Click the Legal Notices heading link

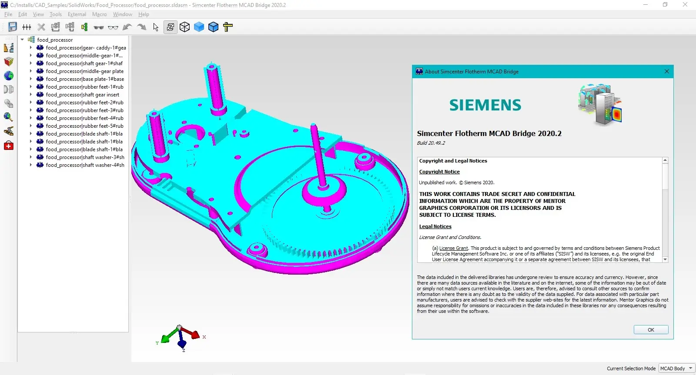[x=435, y=226]
